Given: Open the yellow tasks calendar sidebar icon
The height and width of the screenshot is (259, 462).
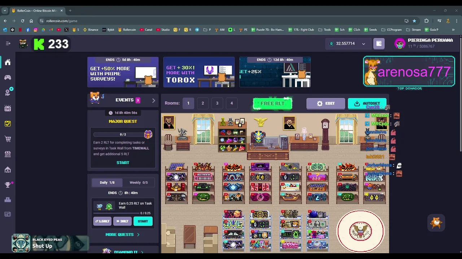Looking at the screenshot, I should [8, 123].
